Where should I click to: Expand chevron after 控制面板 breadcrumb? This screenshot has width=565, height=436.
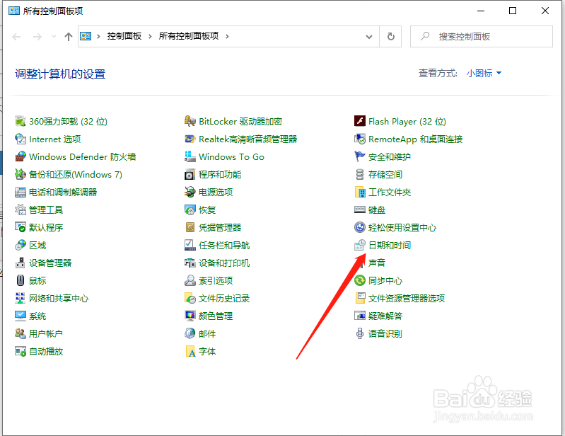point(150,36)
